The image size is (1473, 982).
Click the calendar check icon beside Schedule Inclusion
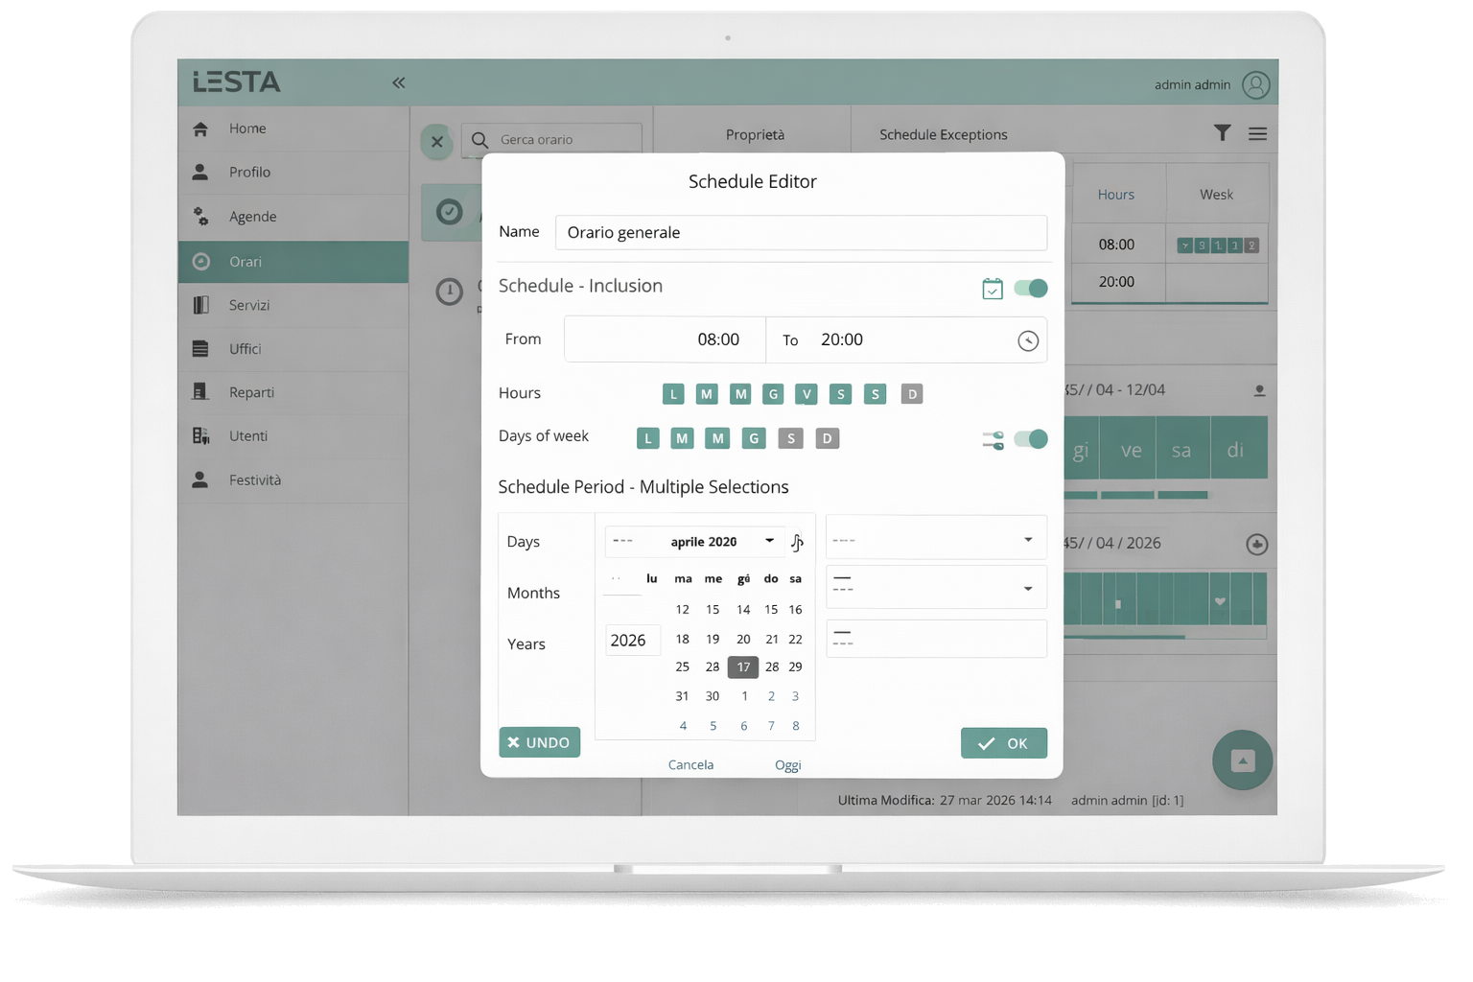pyautogui.click(x=993, y=288)
